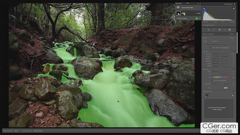Toggle the Invert checkbox for Select Landscape
Image resolution: width=240 pixels, height=135 pixels.
pos(228,34)
